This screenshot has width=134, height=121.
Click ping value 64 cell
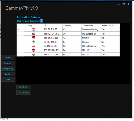point(72,42)
